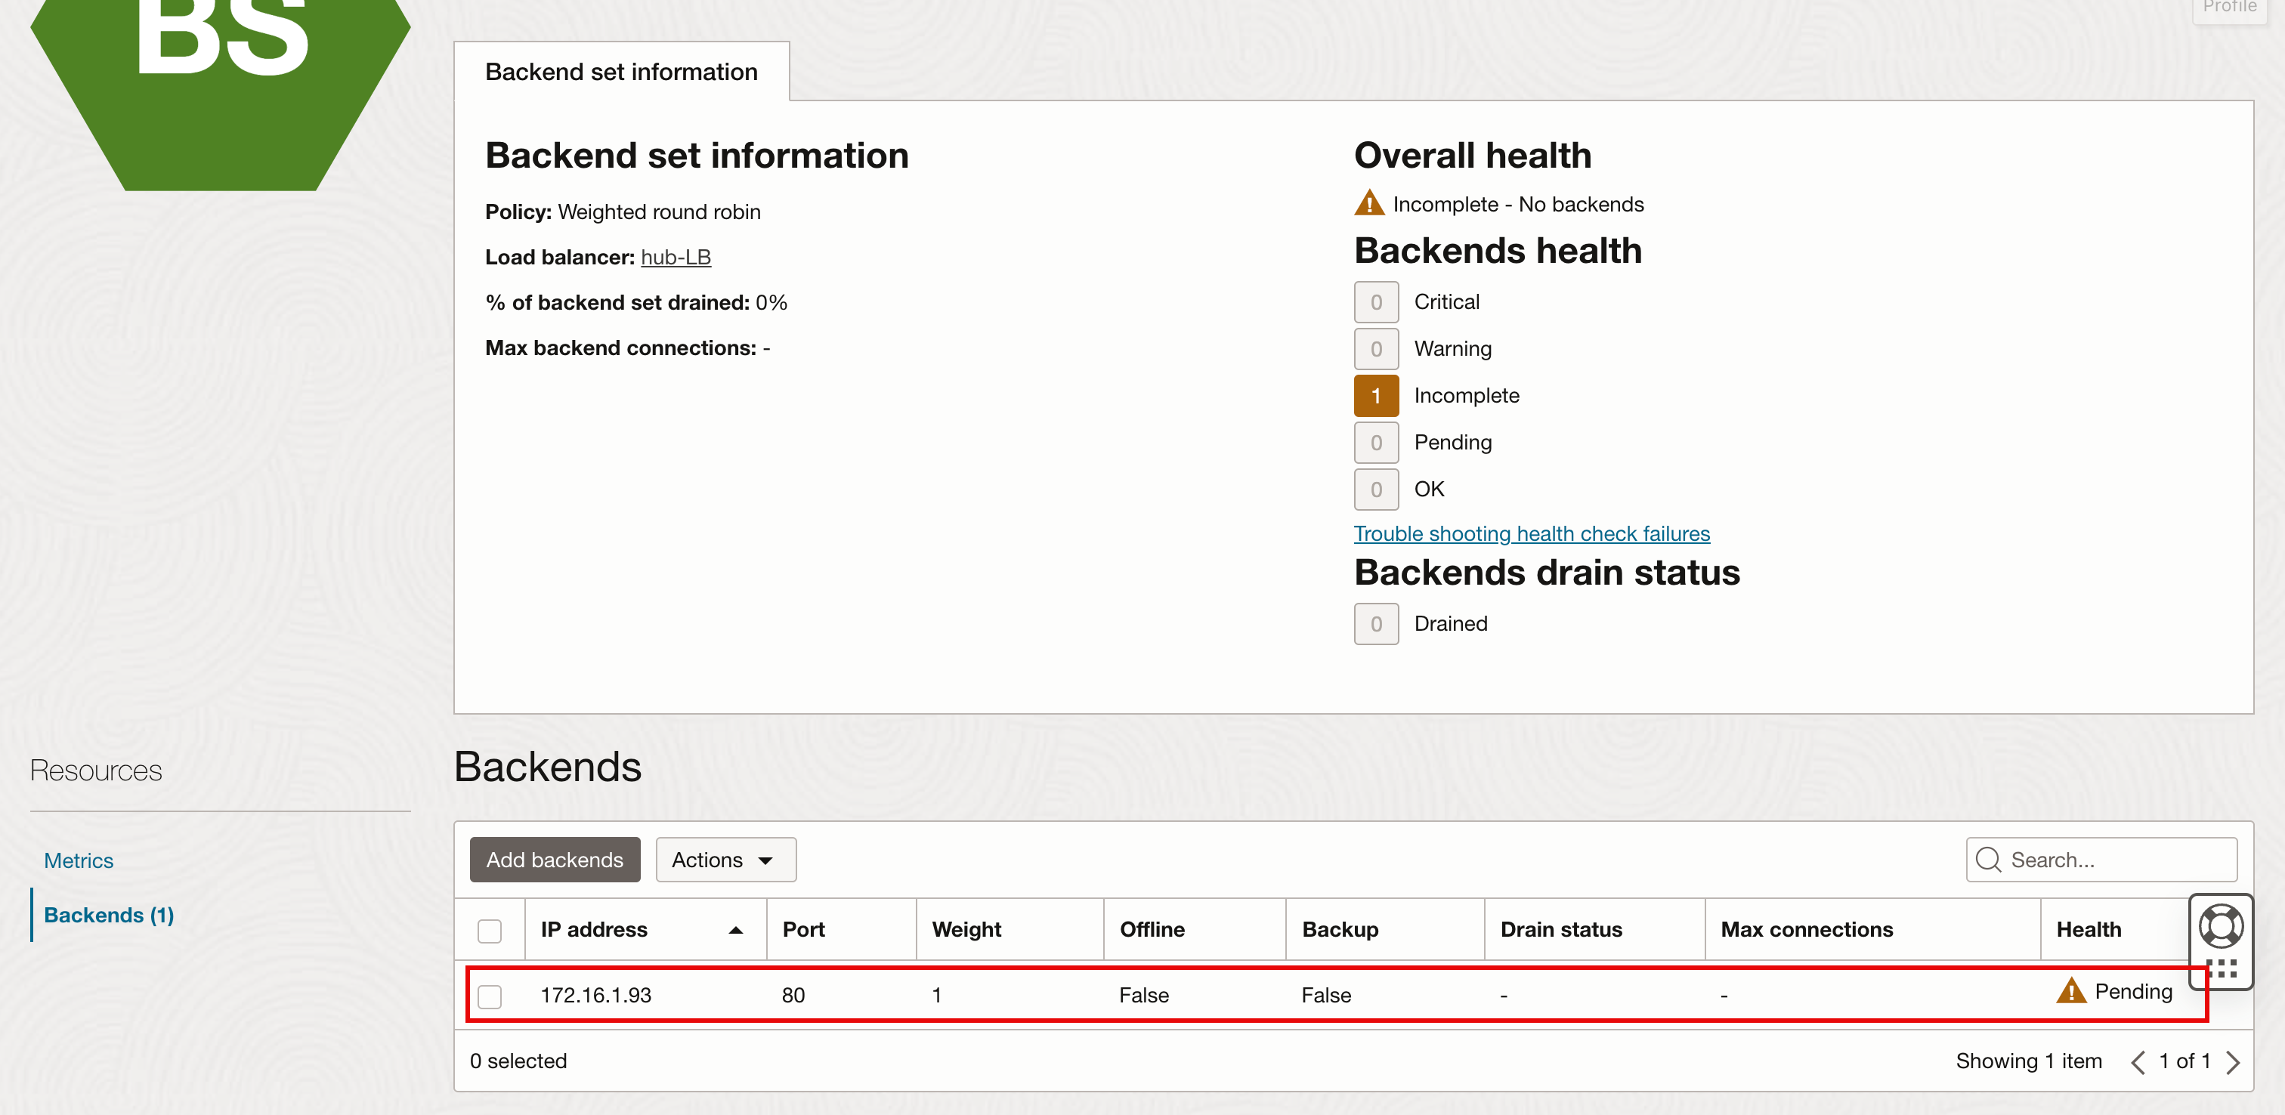Go to next page arrow
This screenshot has width=2285, height=1115.
(2233, 1062)
